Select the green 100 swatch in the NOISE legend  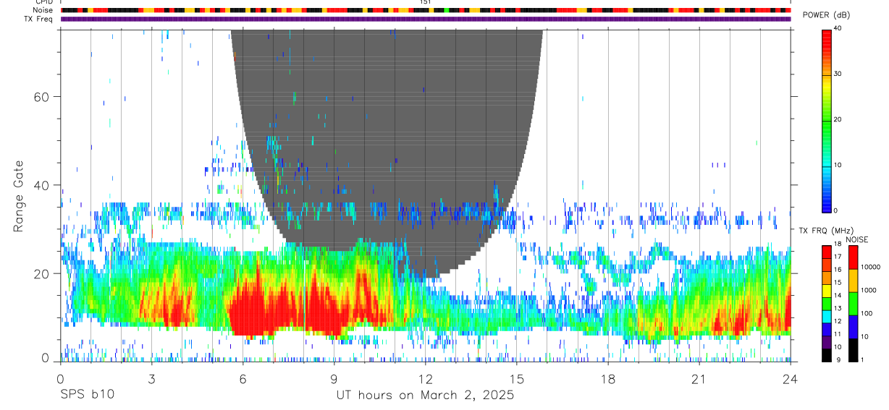[854, 304]
